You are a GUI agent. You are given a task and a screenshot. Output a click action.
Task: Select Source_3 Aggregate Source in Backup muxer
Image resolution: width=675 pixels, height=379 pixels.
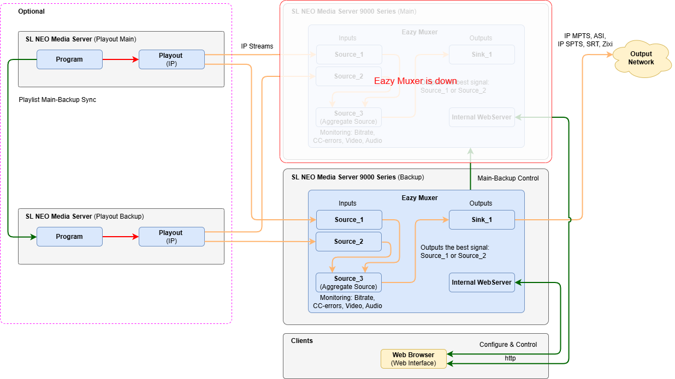[x=348, y=282]
